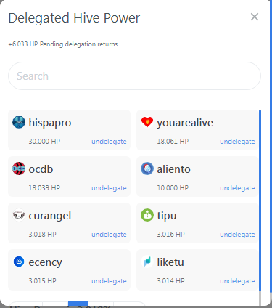The height and width of the screenshot is (308, 272).
Task: Click the blue delegation list scrollbar
Action: pyautogui.click(x=260, y=200)
